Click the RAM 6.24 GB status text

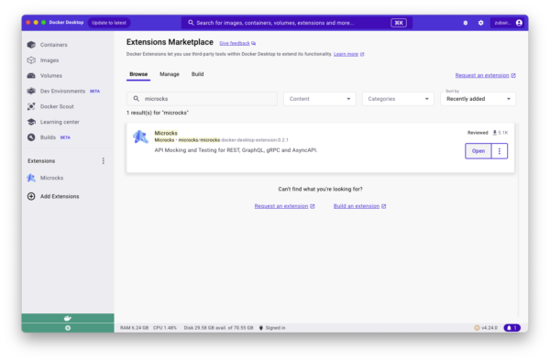point(135,328)
